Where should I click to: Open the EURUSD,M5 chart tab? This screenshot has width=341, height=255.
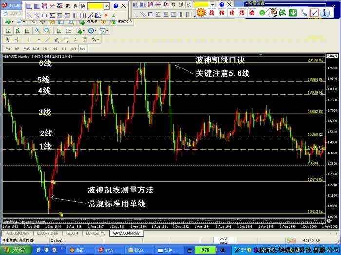click(95, 233)
